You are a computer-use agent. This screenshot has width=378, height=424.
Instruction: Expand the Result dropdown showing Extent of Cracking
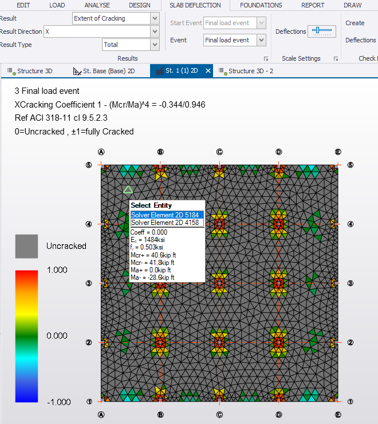[x=155, y=18]
